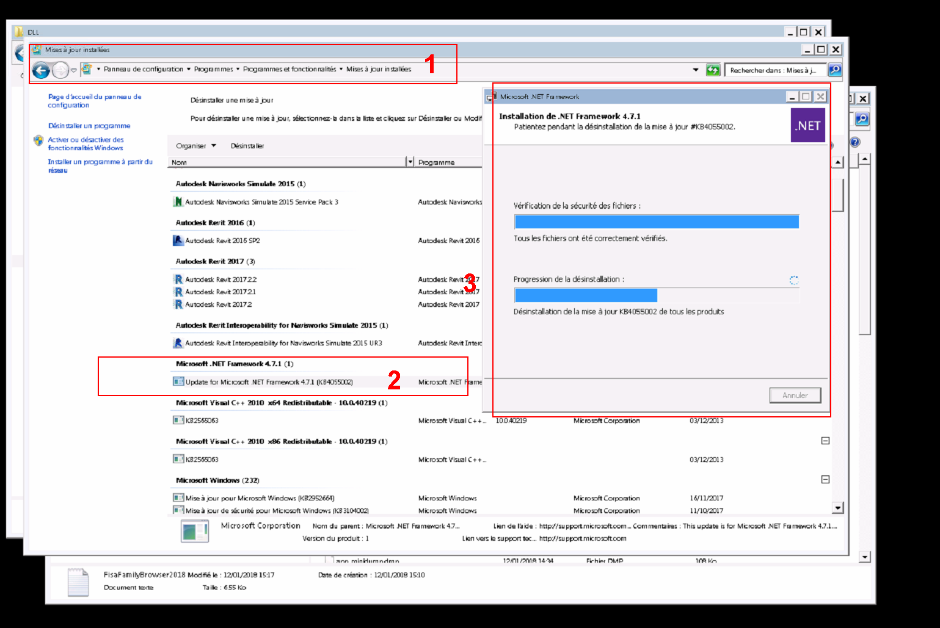Screen dimensions: 940x628
Task: Open Désinstaller un programme link
Action: coord(89,126)
